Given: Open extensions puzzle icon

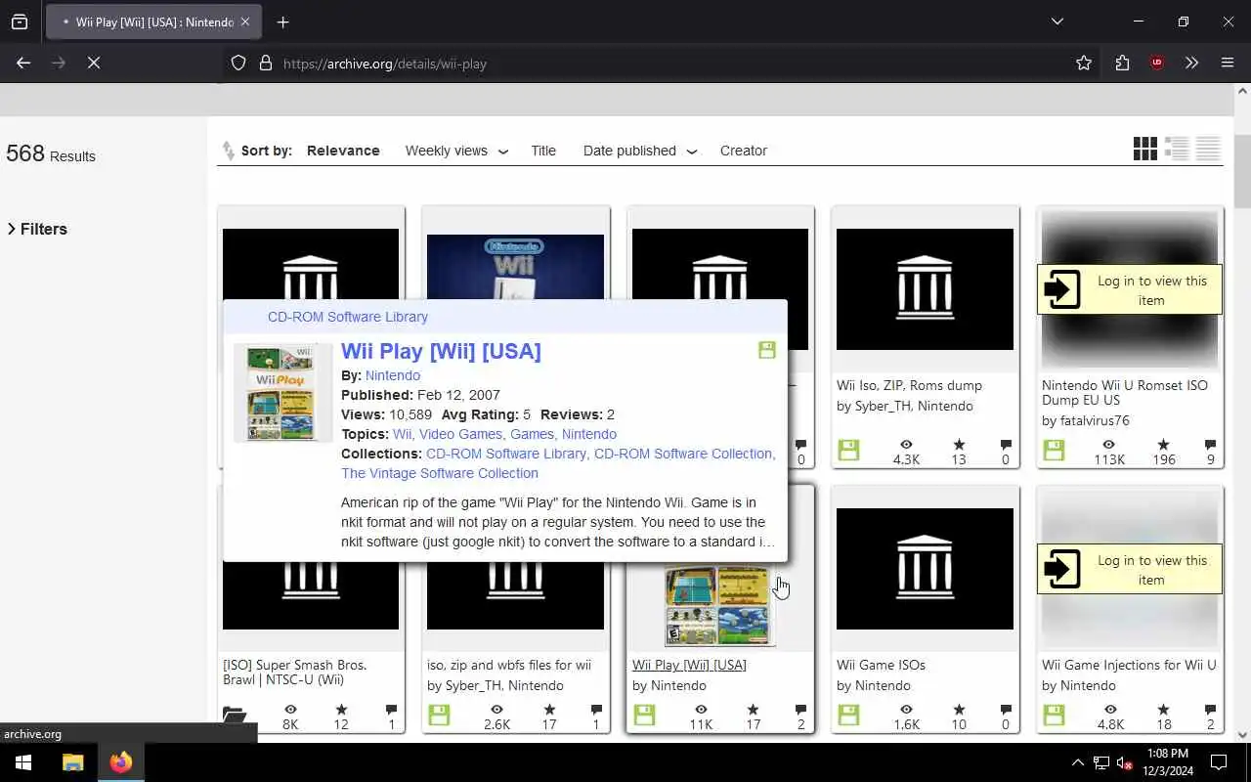Looking at the screenshot, I should click(x=1122, y=63).
